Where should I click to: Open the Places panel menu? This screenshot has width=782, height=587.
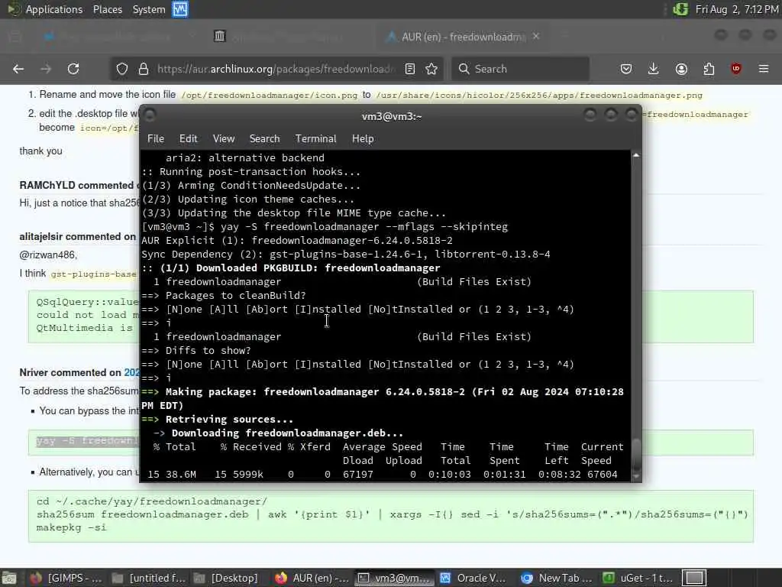[107, 9]
